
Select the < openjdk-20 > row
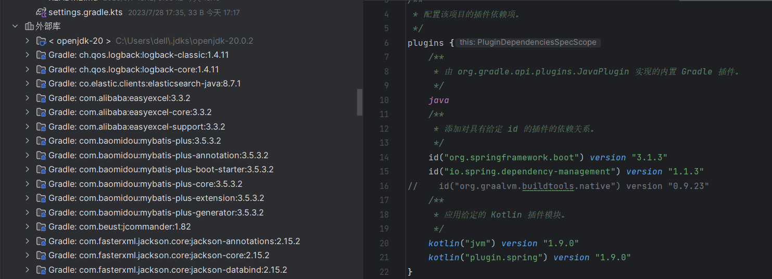click(x=80, y=41)
